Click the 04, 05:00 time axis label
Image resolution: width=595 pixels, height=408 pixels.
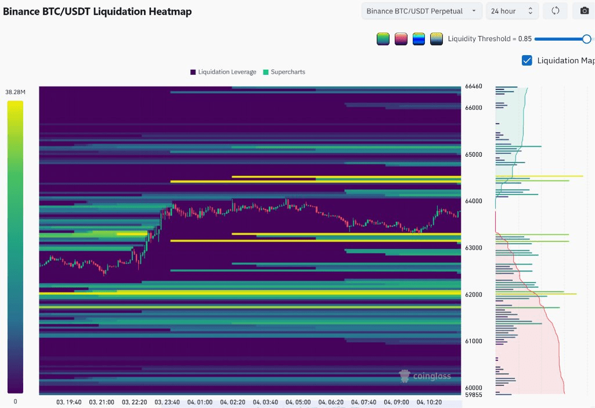coord(298,402)
